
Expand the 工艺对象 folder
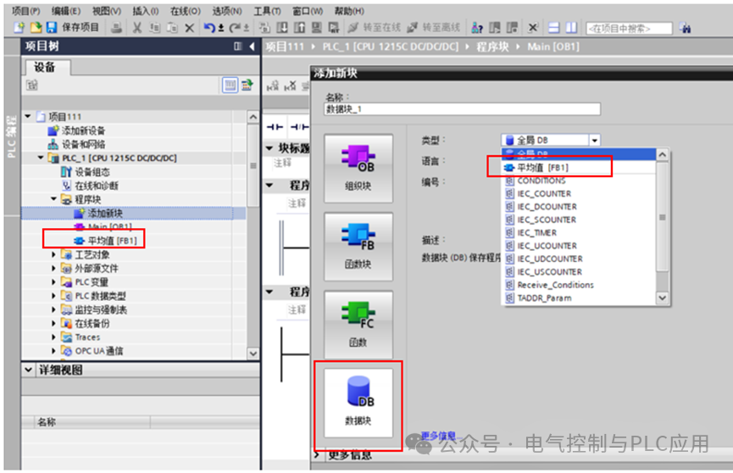(x=53, y=254)
